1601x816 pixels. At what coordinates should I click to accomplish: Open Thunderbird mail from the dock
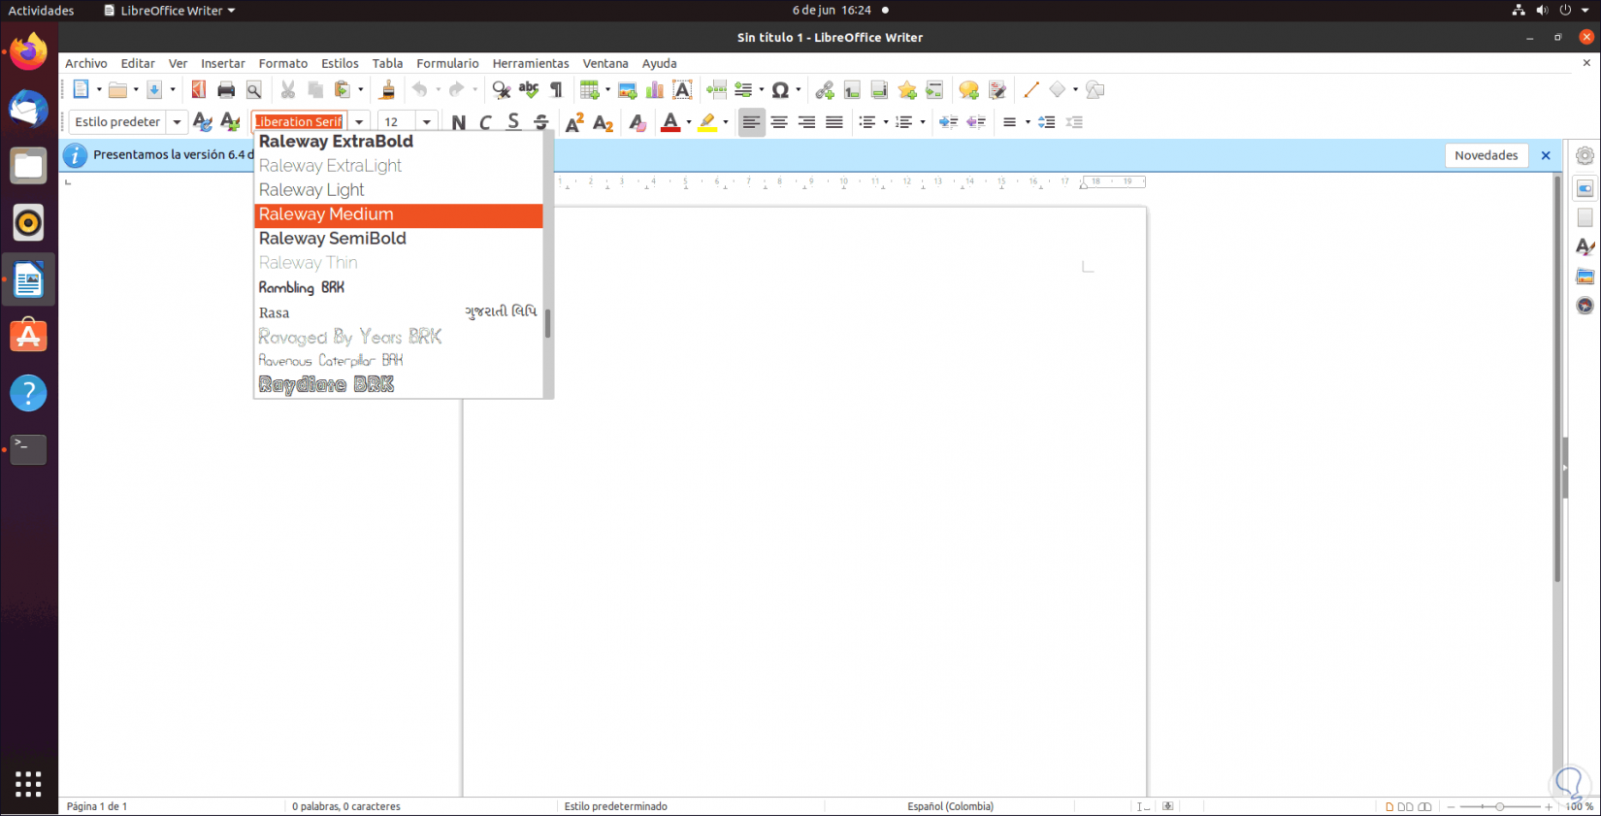coord(28,109)
